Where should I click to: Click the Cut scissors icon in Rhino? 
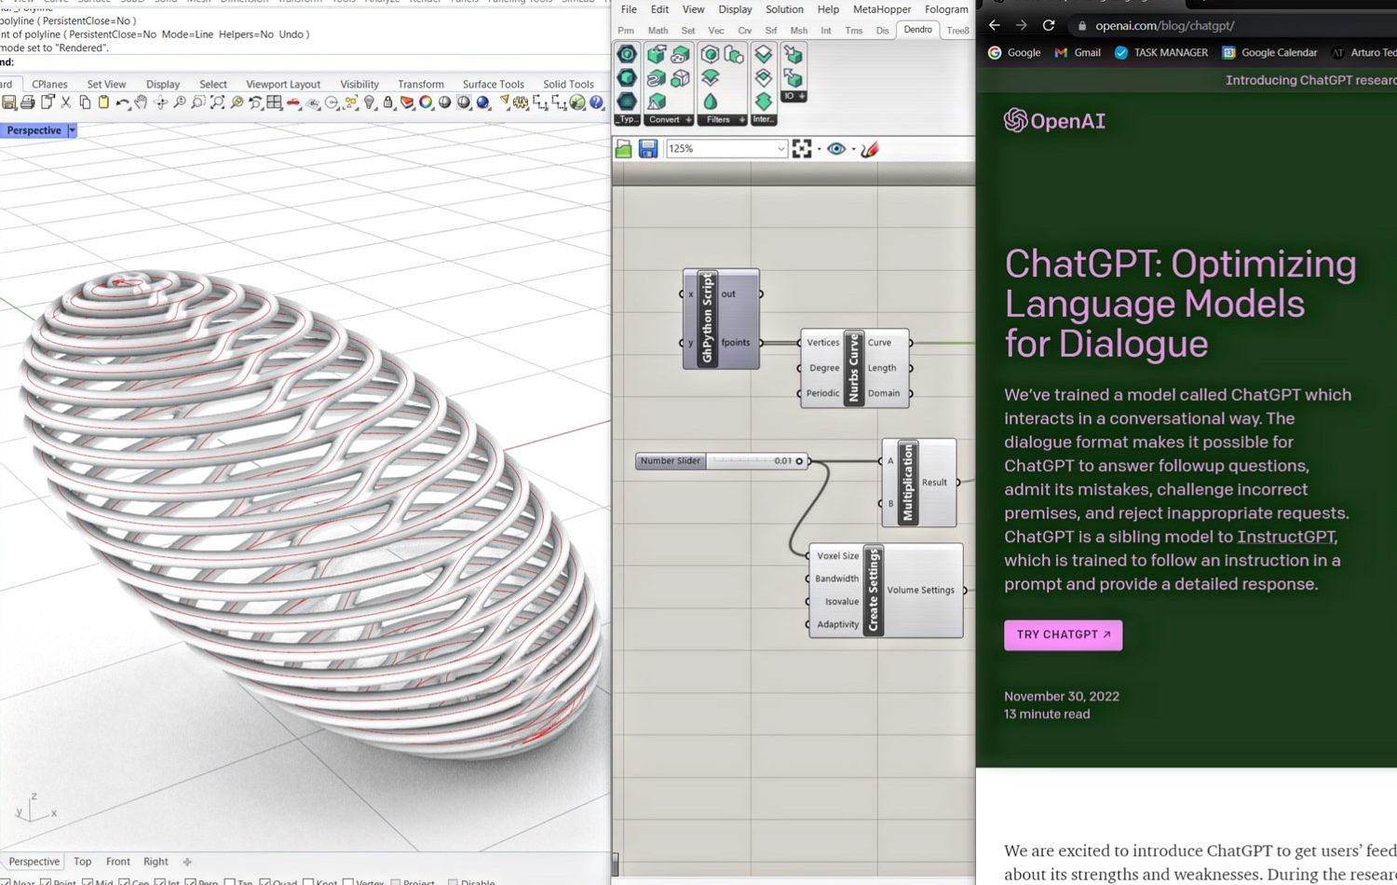(x=66, y=102)
